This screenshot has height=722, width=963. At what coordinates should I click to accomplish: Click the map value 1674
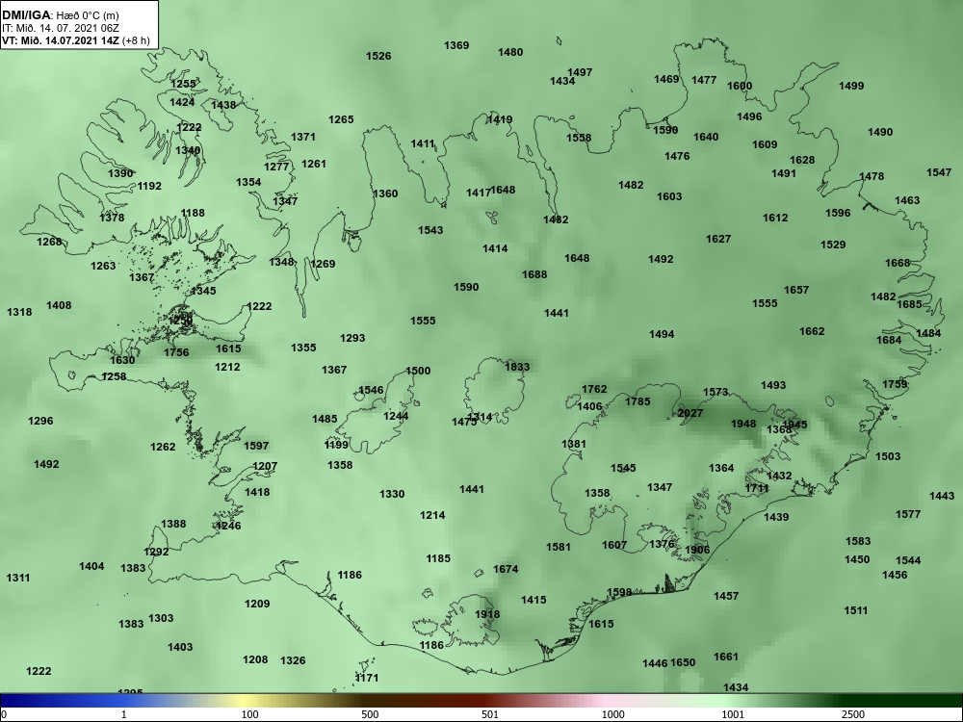point(506,569)
